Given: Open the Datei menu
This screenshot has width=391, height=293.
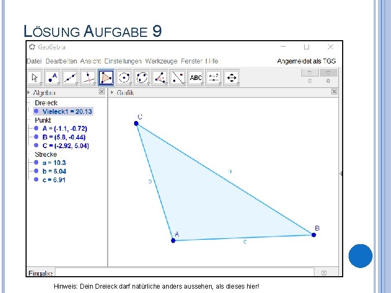Looking at the screenshot, I should pyautogui.click(x=34, y=61).
